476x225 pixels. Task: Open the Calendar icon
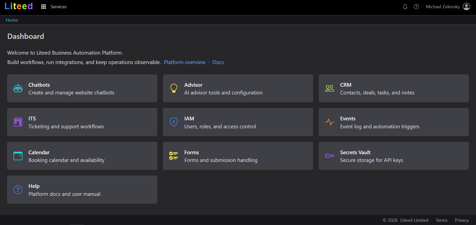[18, 155]
